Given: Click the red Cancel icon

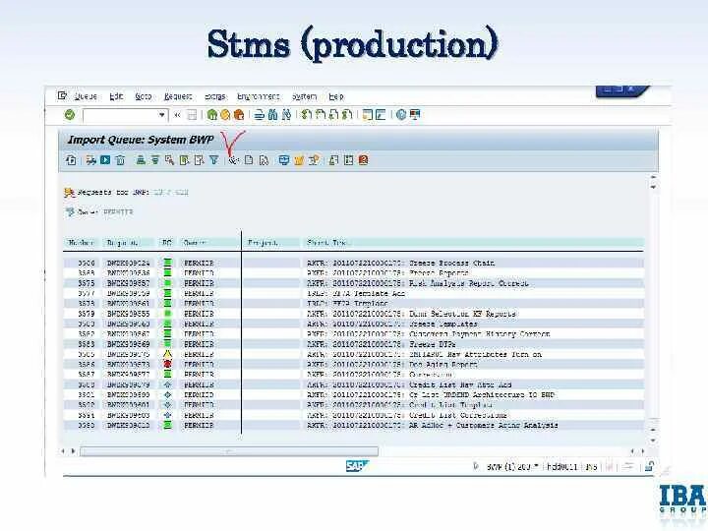Looking at the screenshot, I should (239, 115).
